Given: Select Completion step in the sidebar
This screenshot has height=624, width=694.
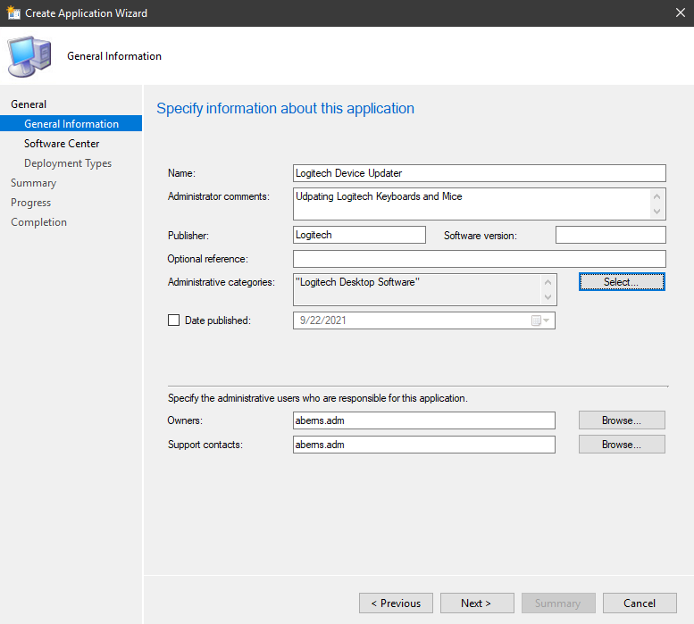Looking at the screenshot, I should tap(39, 222).
